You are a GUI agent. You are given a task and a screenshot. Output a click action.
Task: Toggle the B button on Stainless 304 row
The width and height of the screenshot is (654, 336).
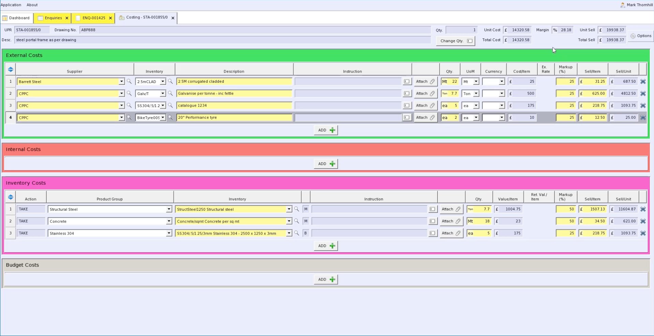306,233
